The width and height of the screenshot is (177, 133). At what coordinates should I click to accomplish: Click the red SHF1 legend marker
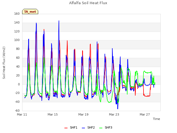pos(66,128)
